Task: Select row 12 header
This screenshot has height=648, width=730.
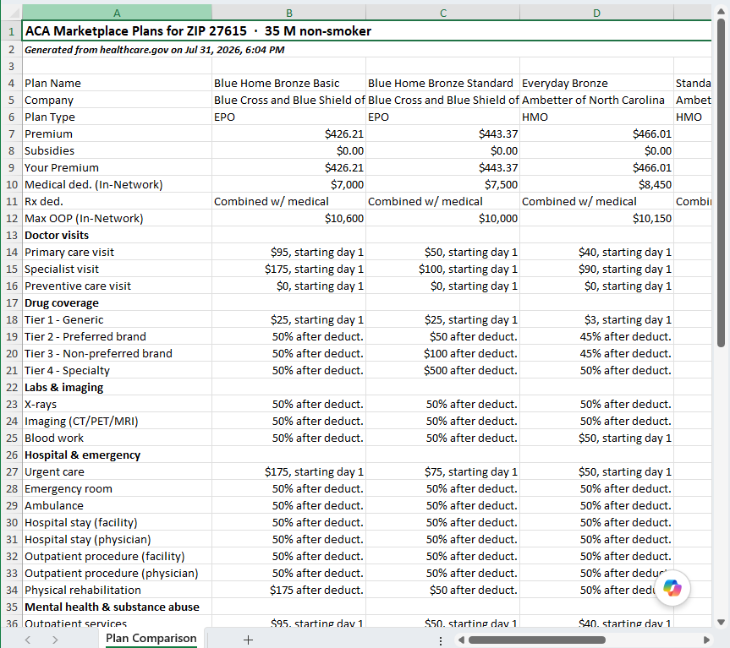Action: [x=11, y=219]
